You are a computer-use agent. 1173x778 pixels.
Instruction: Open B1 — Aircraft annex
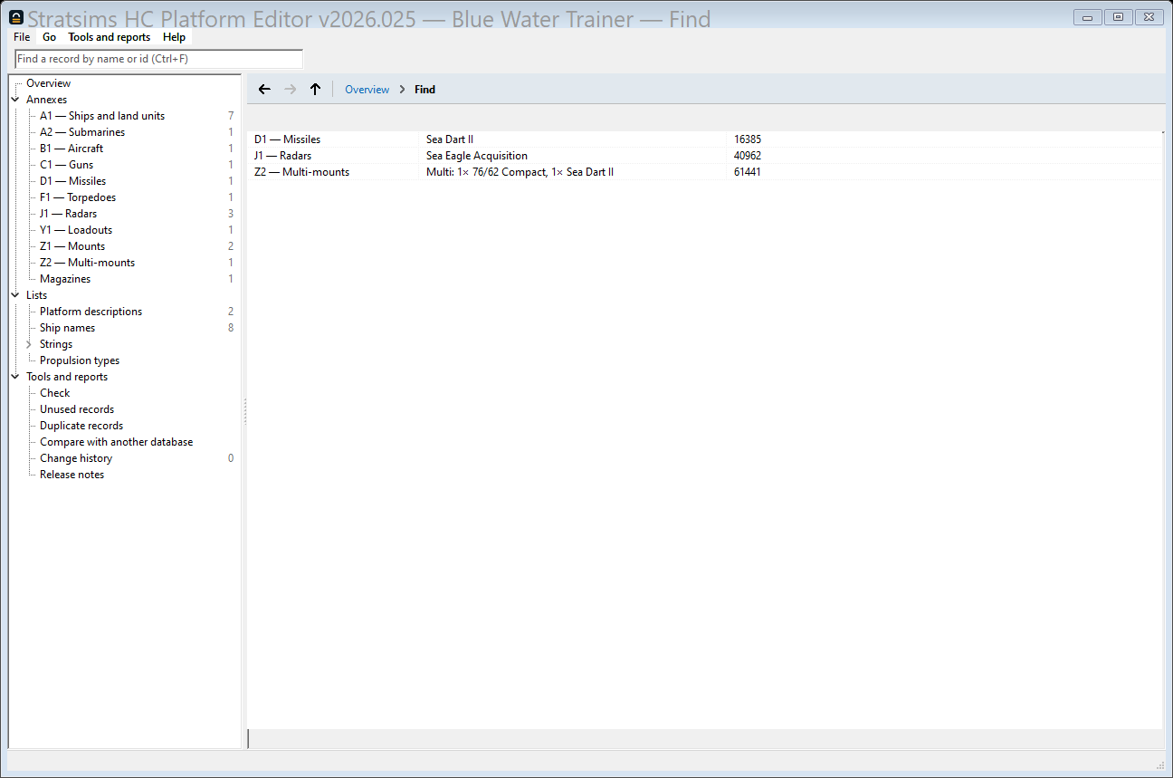tap(72, 149)
